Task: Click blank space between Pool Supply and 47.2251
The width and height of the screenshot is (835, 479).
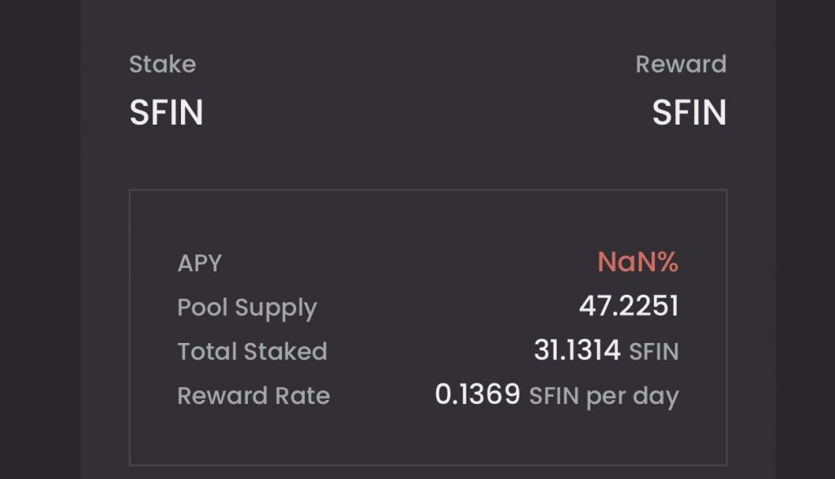Action: (x=448, y=308)
